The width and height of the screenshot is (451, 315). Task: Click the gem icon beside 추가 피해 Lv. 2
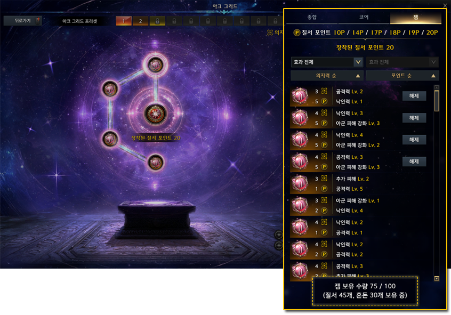(x=300, y=183)
